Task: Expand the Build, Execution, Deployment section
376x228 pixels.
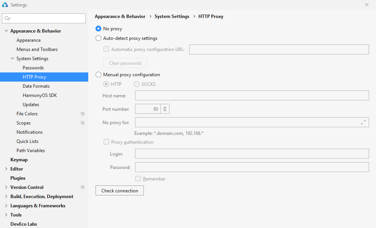Action: [6, 197]
